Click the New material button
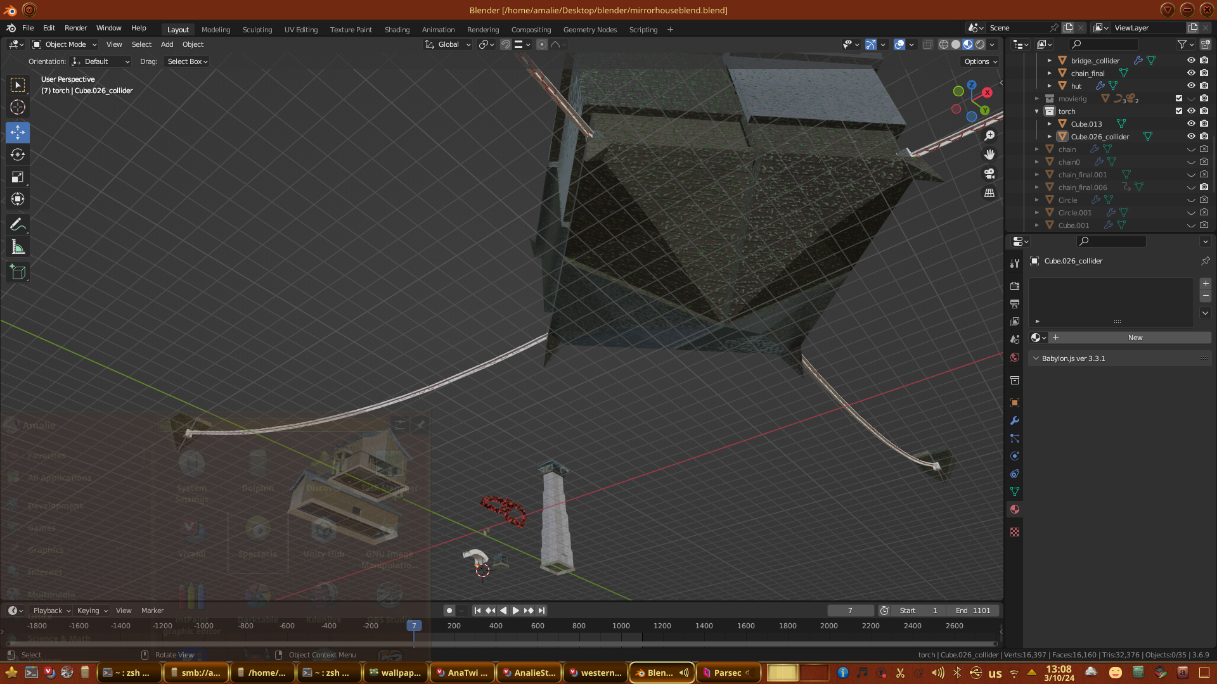Viewport: 1217px width, 684px height. (x=1135, y=338)
